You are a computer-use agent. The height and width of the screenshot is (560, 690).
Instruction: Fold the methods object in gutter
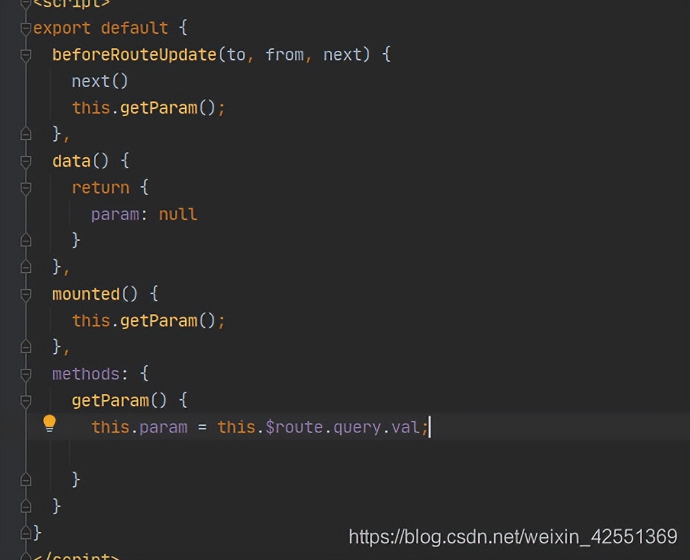(25, 374)
